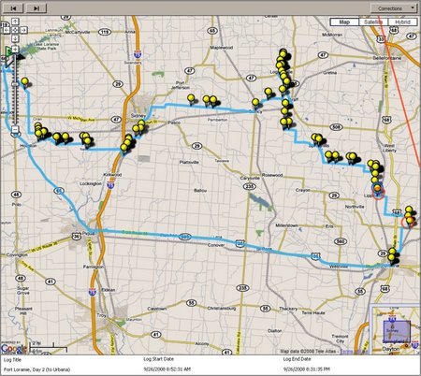The height and width of the screenshot is (376, 421).
Task: Open the Corrections dropdown
Action: coord(394,8)
